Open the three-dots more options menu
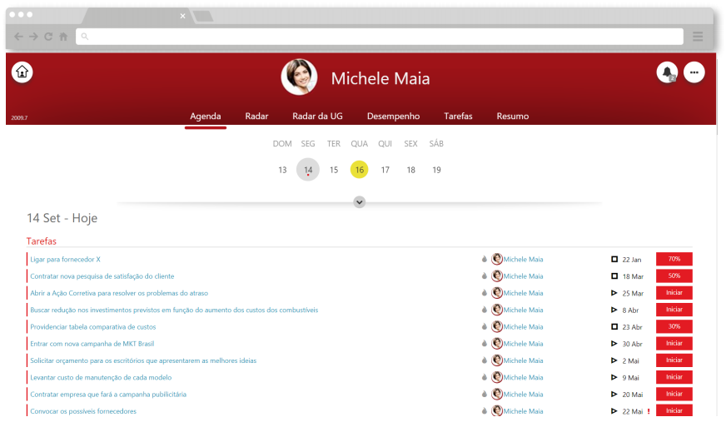 (694, 72)
